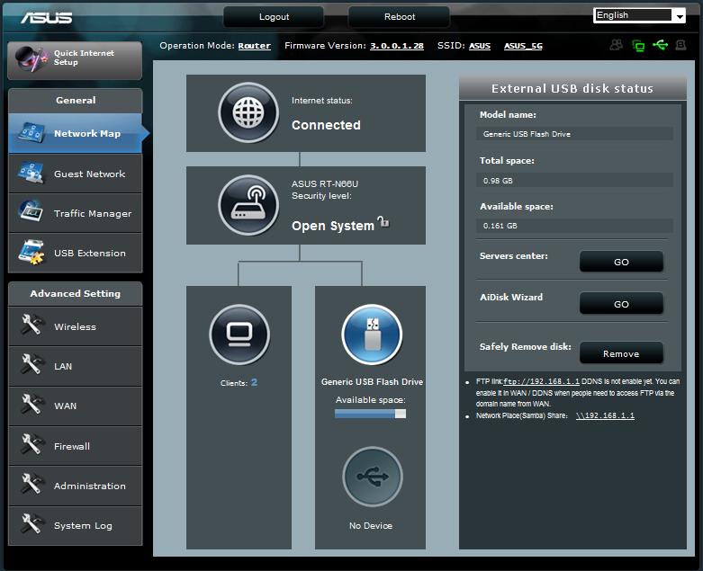The width and height of the screenshot is (703, 571).
Task: Click the LAN wrench tools icon
Action: [32, 364]
